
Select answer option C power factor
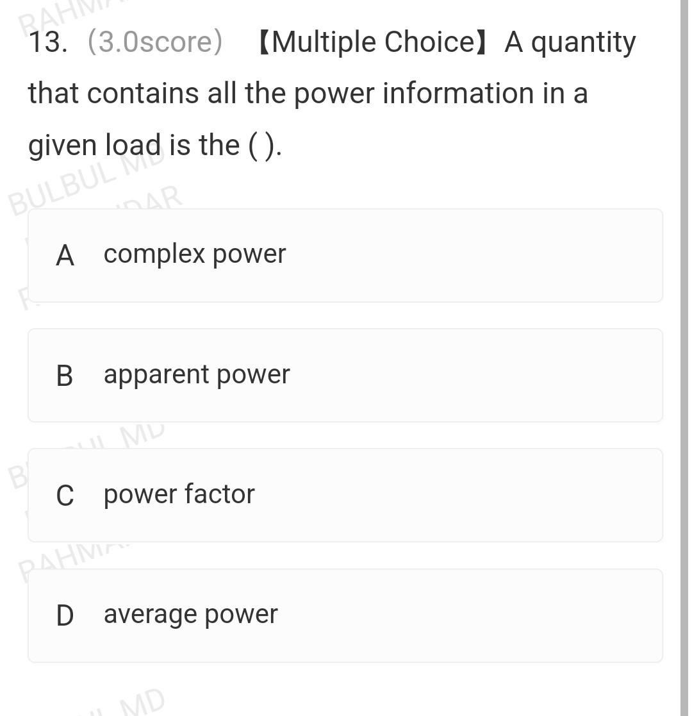(x=346, y=495)
